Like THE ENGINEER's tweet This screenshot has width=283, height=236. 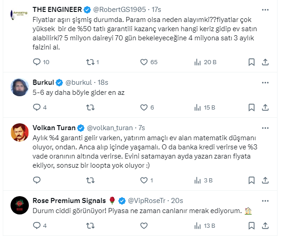pos(143,62)
